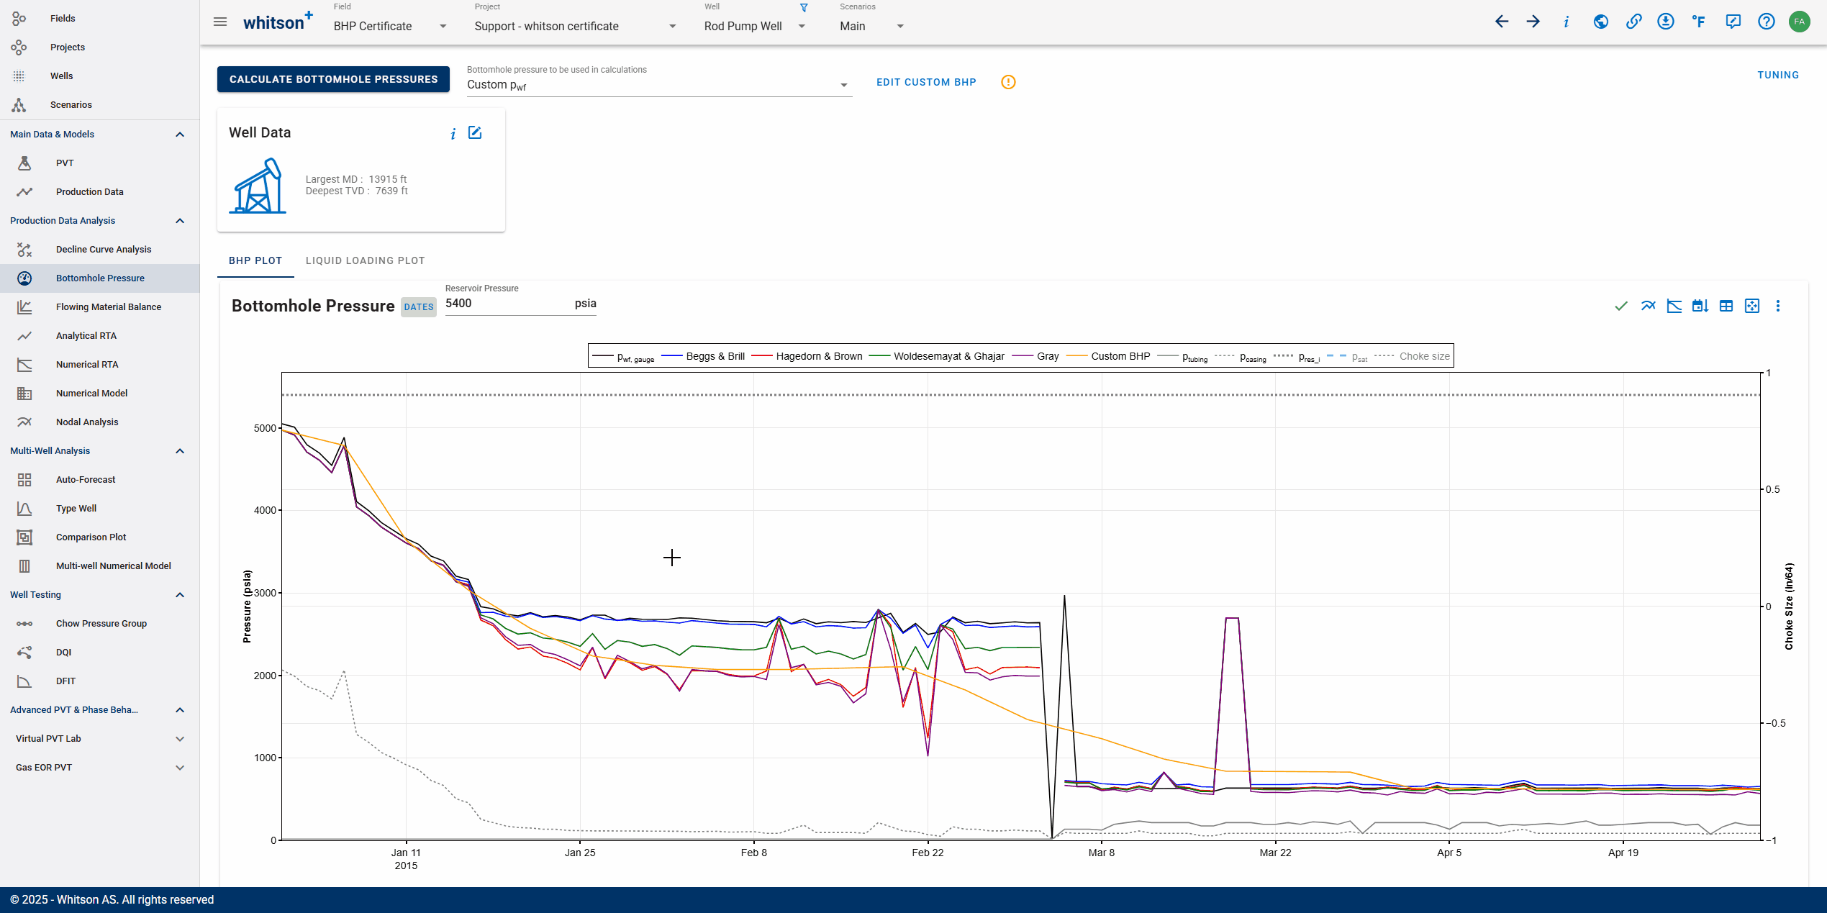This screenshot has height=913, width=1827.
Task: Toggle the DATES chip next to chart title
Action: click(418, 307)
